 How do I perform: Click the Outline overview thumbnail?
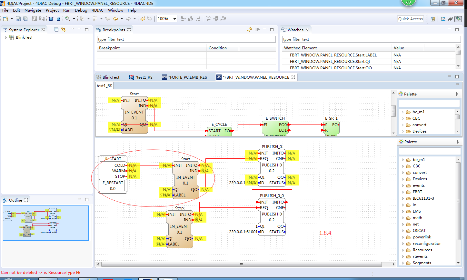45,223
